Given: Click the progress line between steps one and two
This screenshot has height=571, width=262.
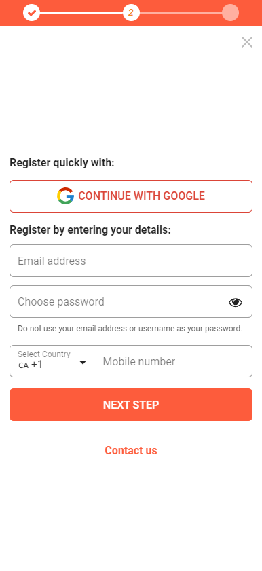Looking at the screenshot, I should 81,13.
